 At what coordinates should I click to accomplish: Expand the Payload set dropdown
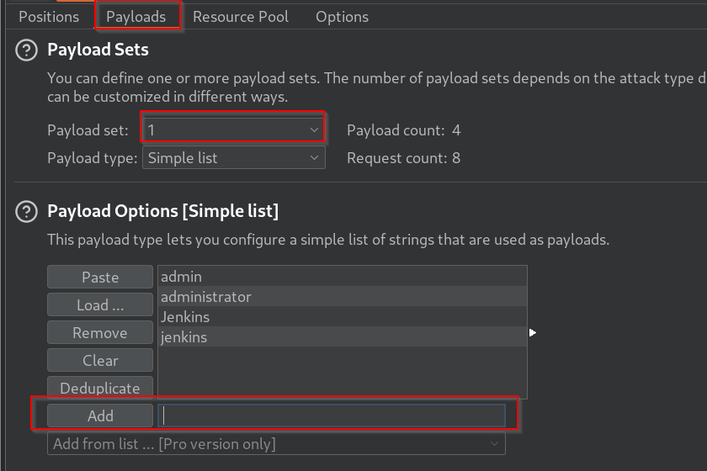[x=233, y=130]
